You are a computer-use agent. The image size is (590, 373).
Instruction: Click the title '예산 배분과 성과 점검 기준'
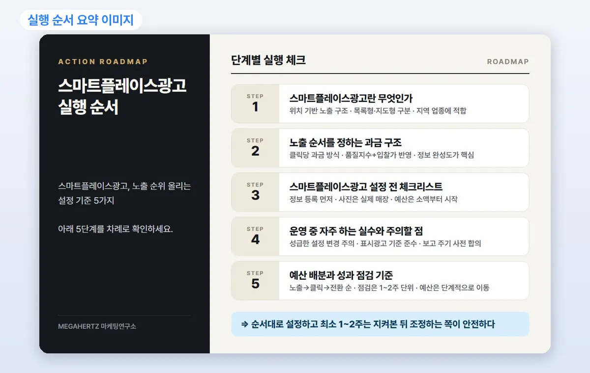(341, 275)
